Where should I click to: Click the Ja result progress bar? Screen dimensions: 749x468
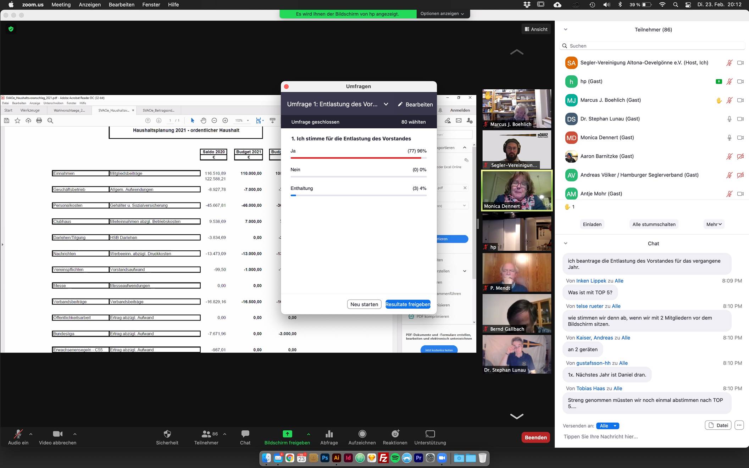point(359,158)
